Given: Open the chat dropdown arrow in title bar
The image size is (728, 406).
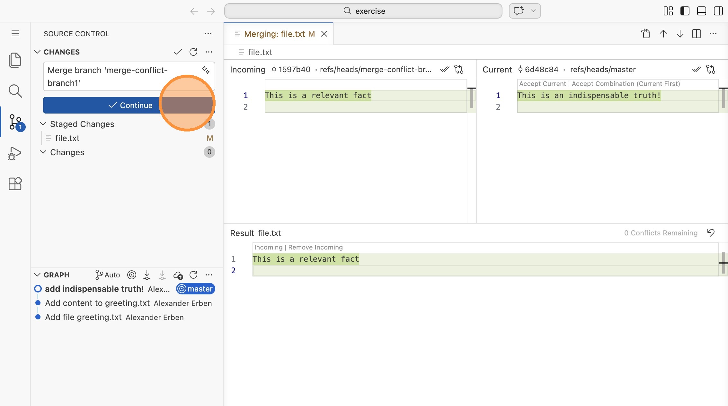Looking at the screenshot, I should click(533, 11).
